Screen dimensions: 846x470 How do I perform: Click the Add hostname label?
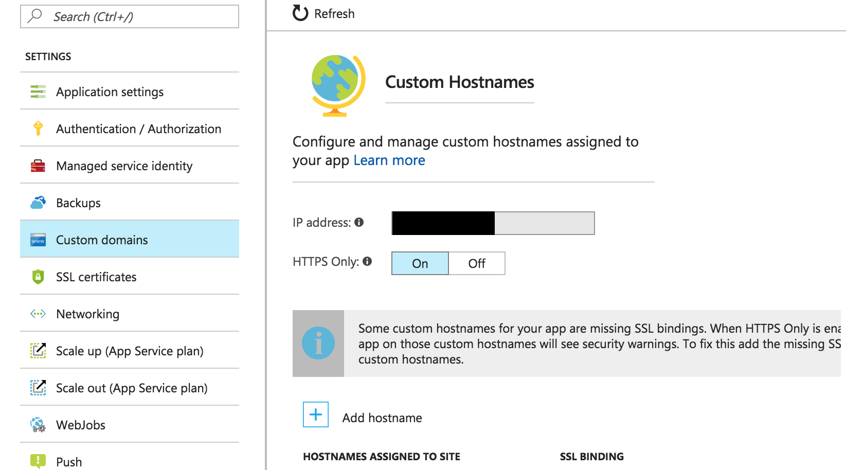coord(382,418)
